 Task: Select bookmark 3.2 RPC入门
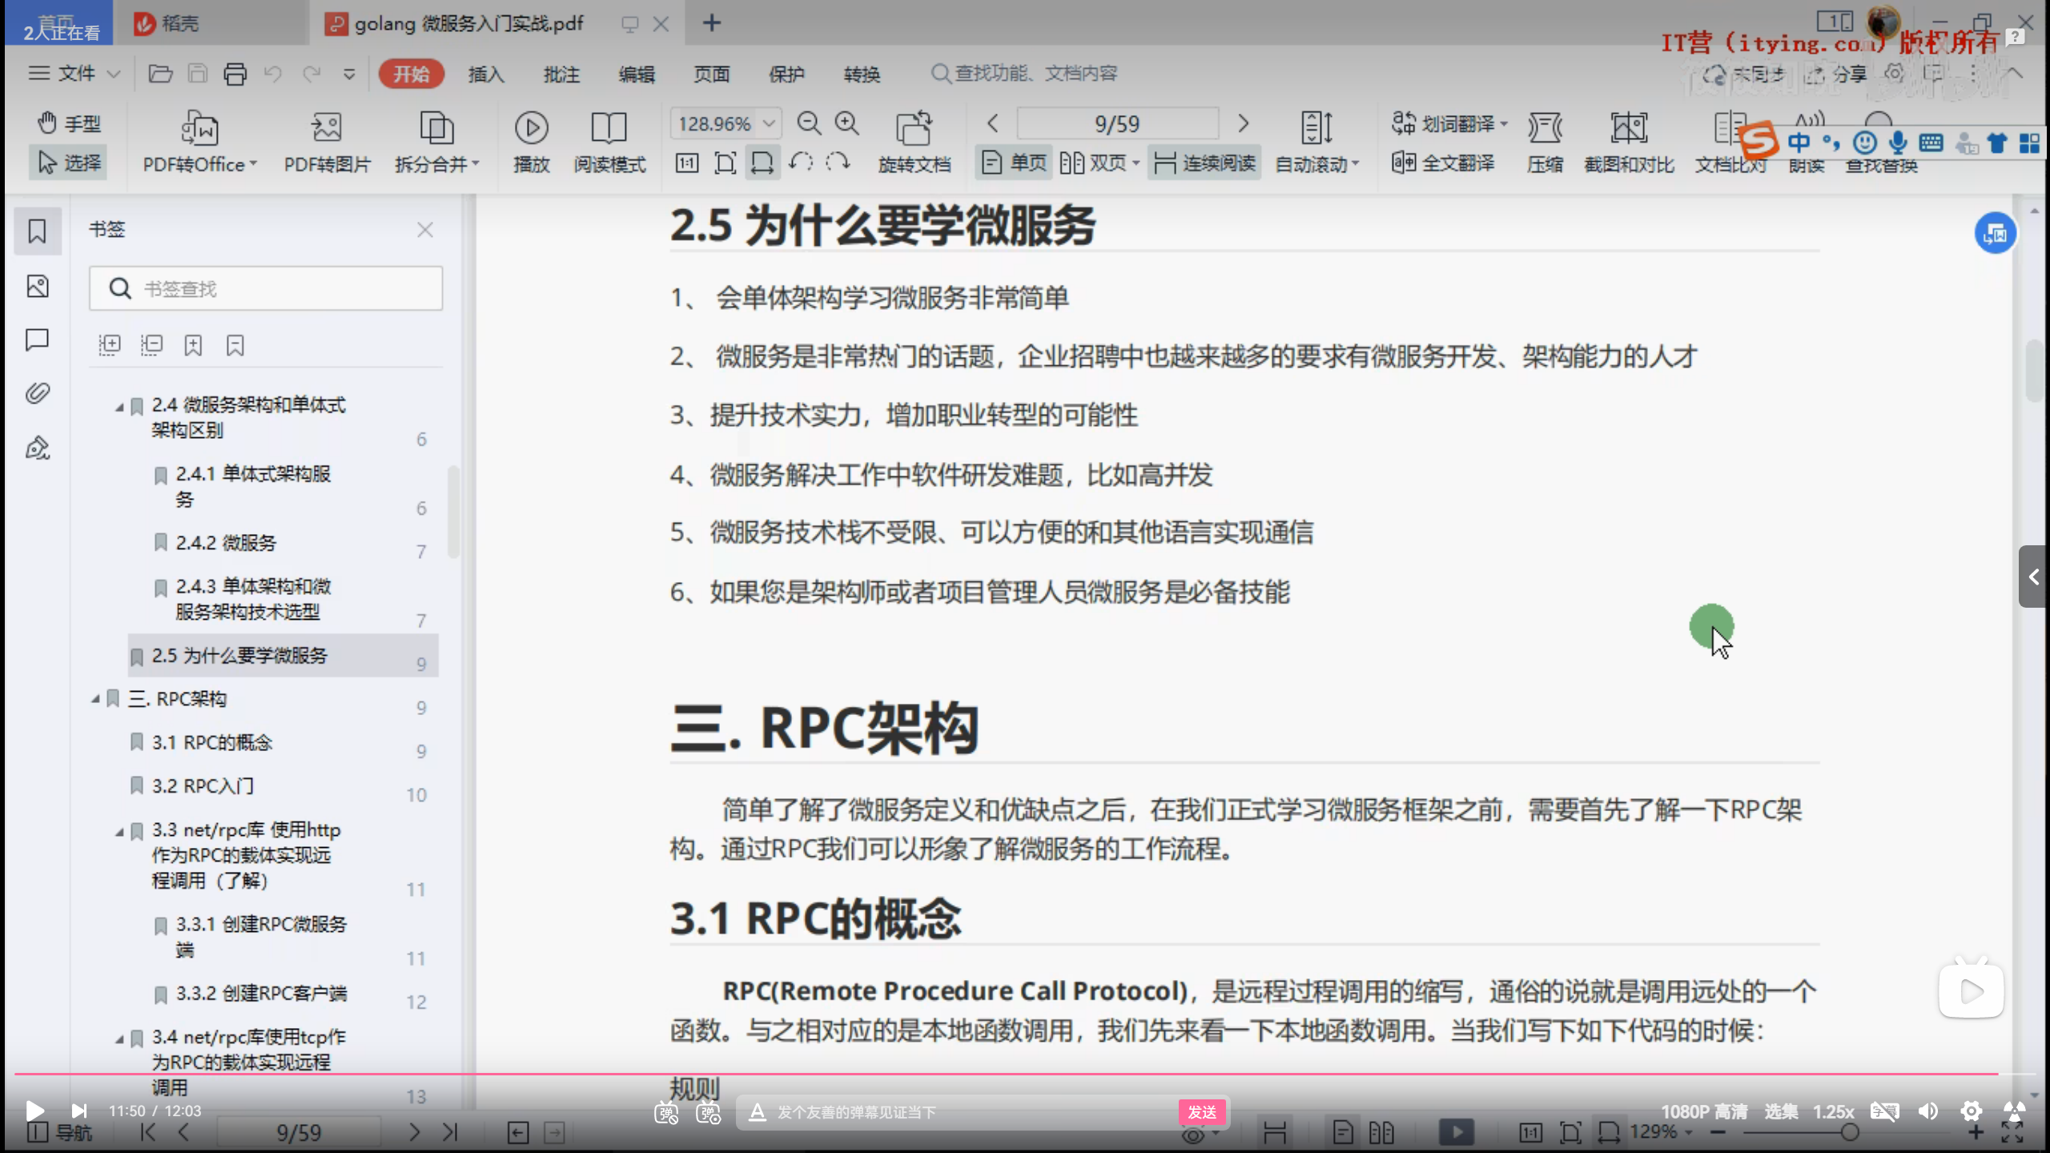coord(203,786)
